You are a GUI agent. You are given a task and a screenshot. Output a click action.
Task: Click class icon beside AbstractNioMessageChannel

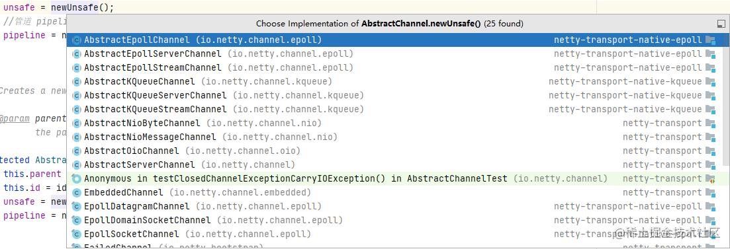76,137
